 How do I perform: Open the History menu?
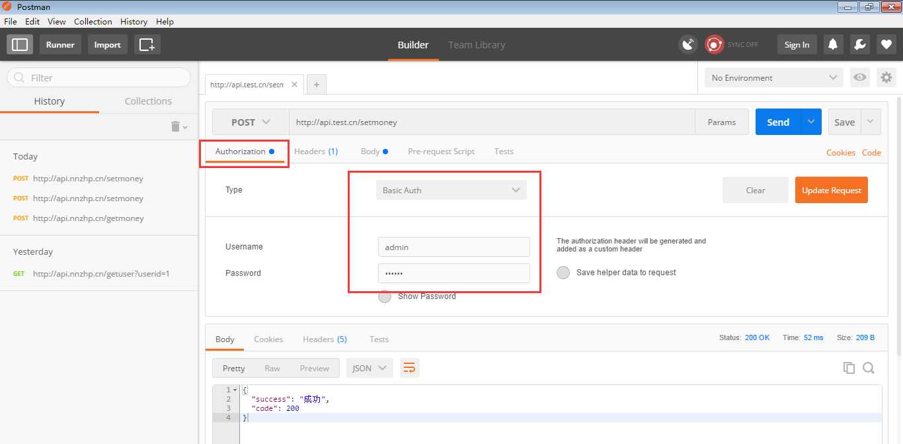click(x=134, y=21)
